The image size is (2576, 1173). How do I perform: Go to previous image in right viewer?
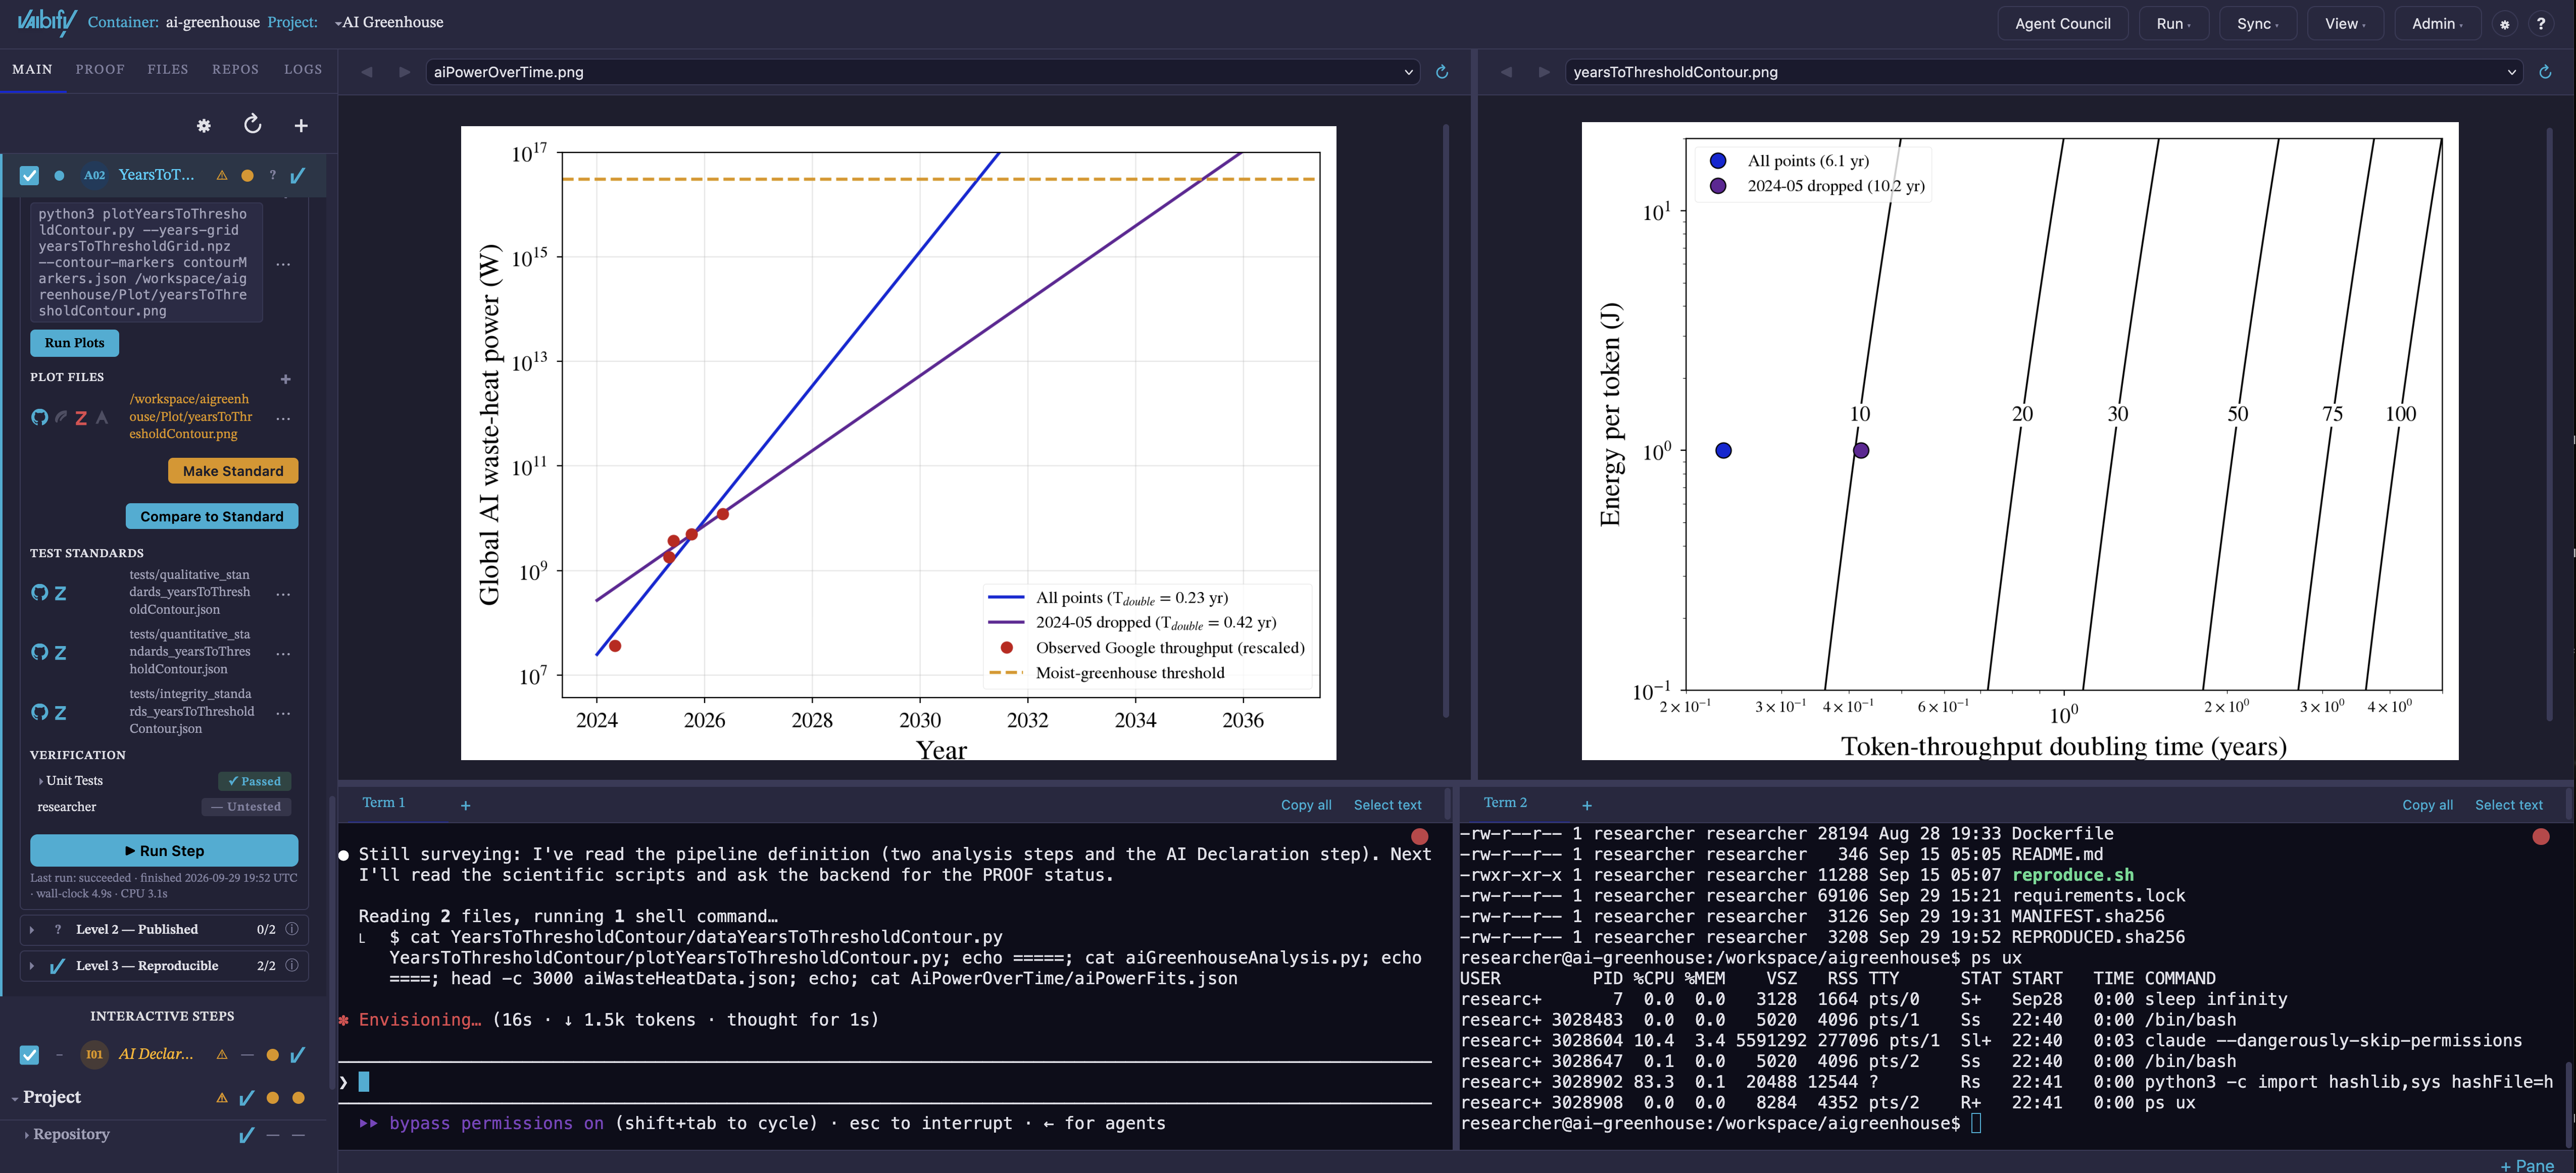coord(1506,72)
